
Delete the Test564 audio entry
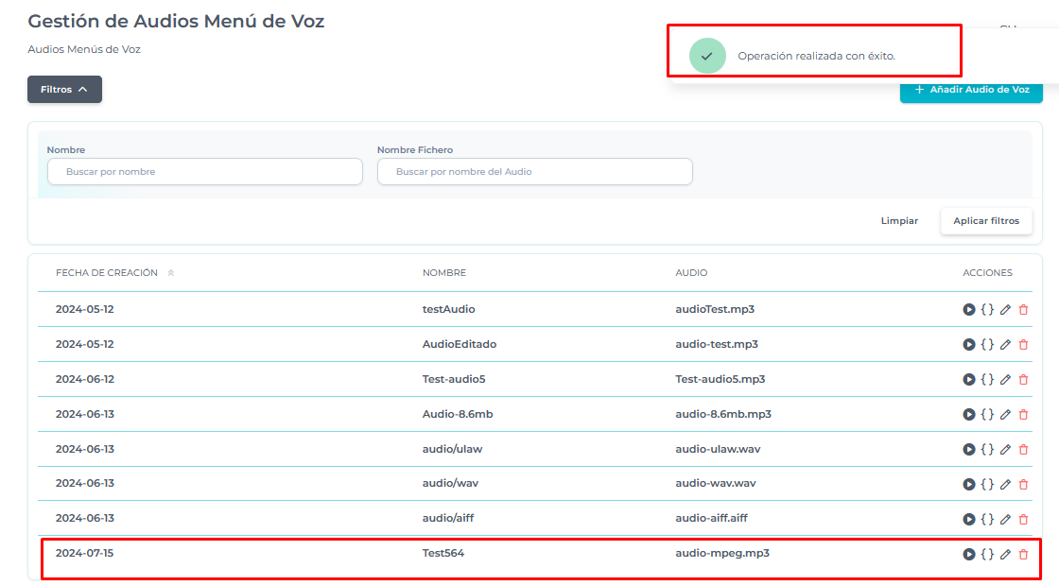pos(1023,555)
